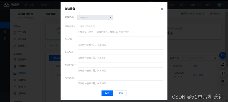Click the Tencent Cloud logo icon
Screen dimensions: 228x102
click(6, 5)
